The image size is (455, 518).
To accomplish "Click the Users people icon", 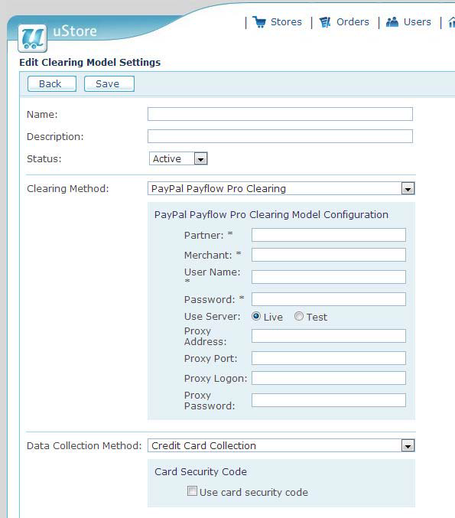I will pyautogui.click(x=392, y=22).
